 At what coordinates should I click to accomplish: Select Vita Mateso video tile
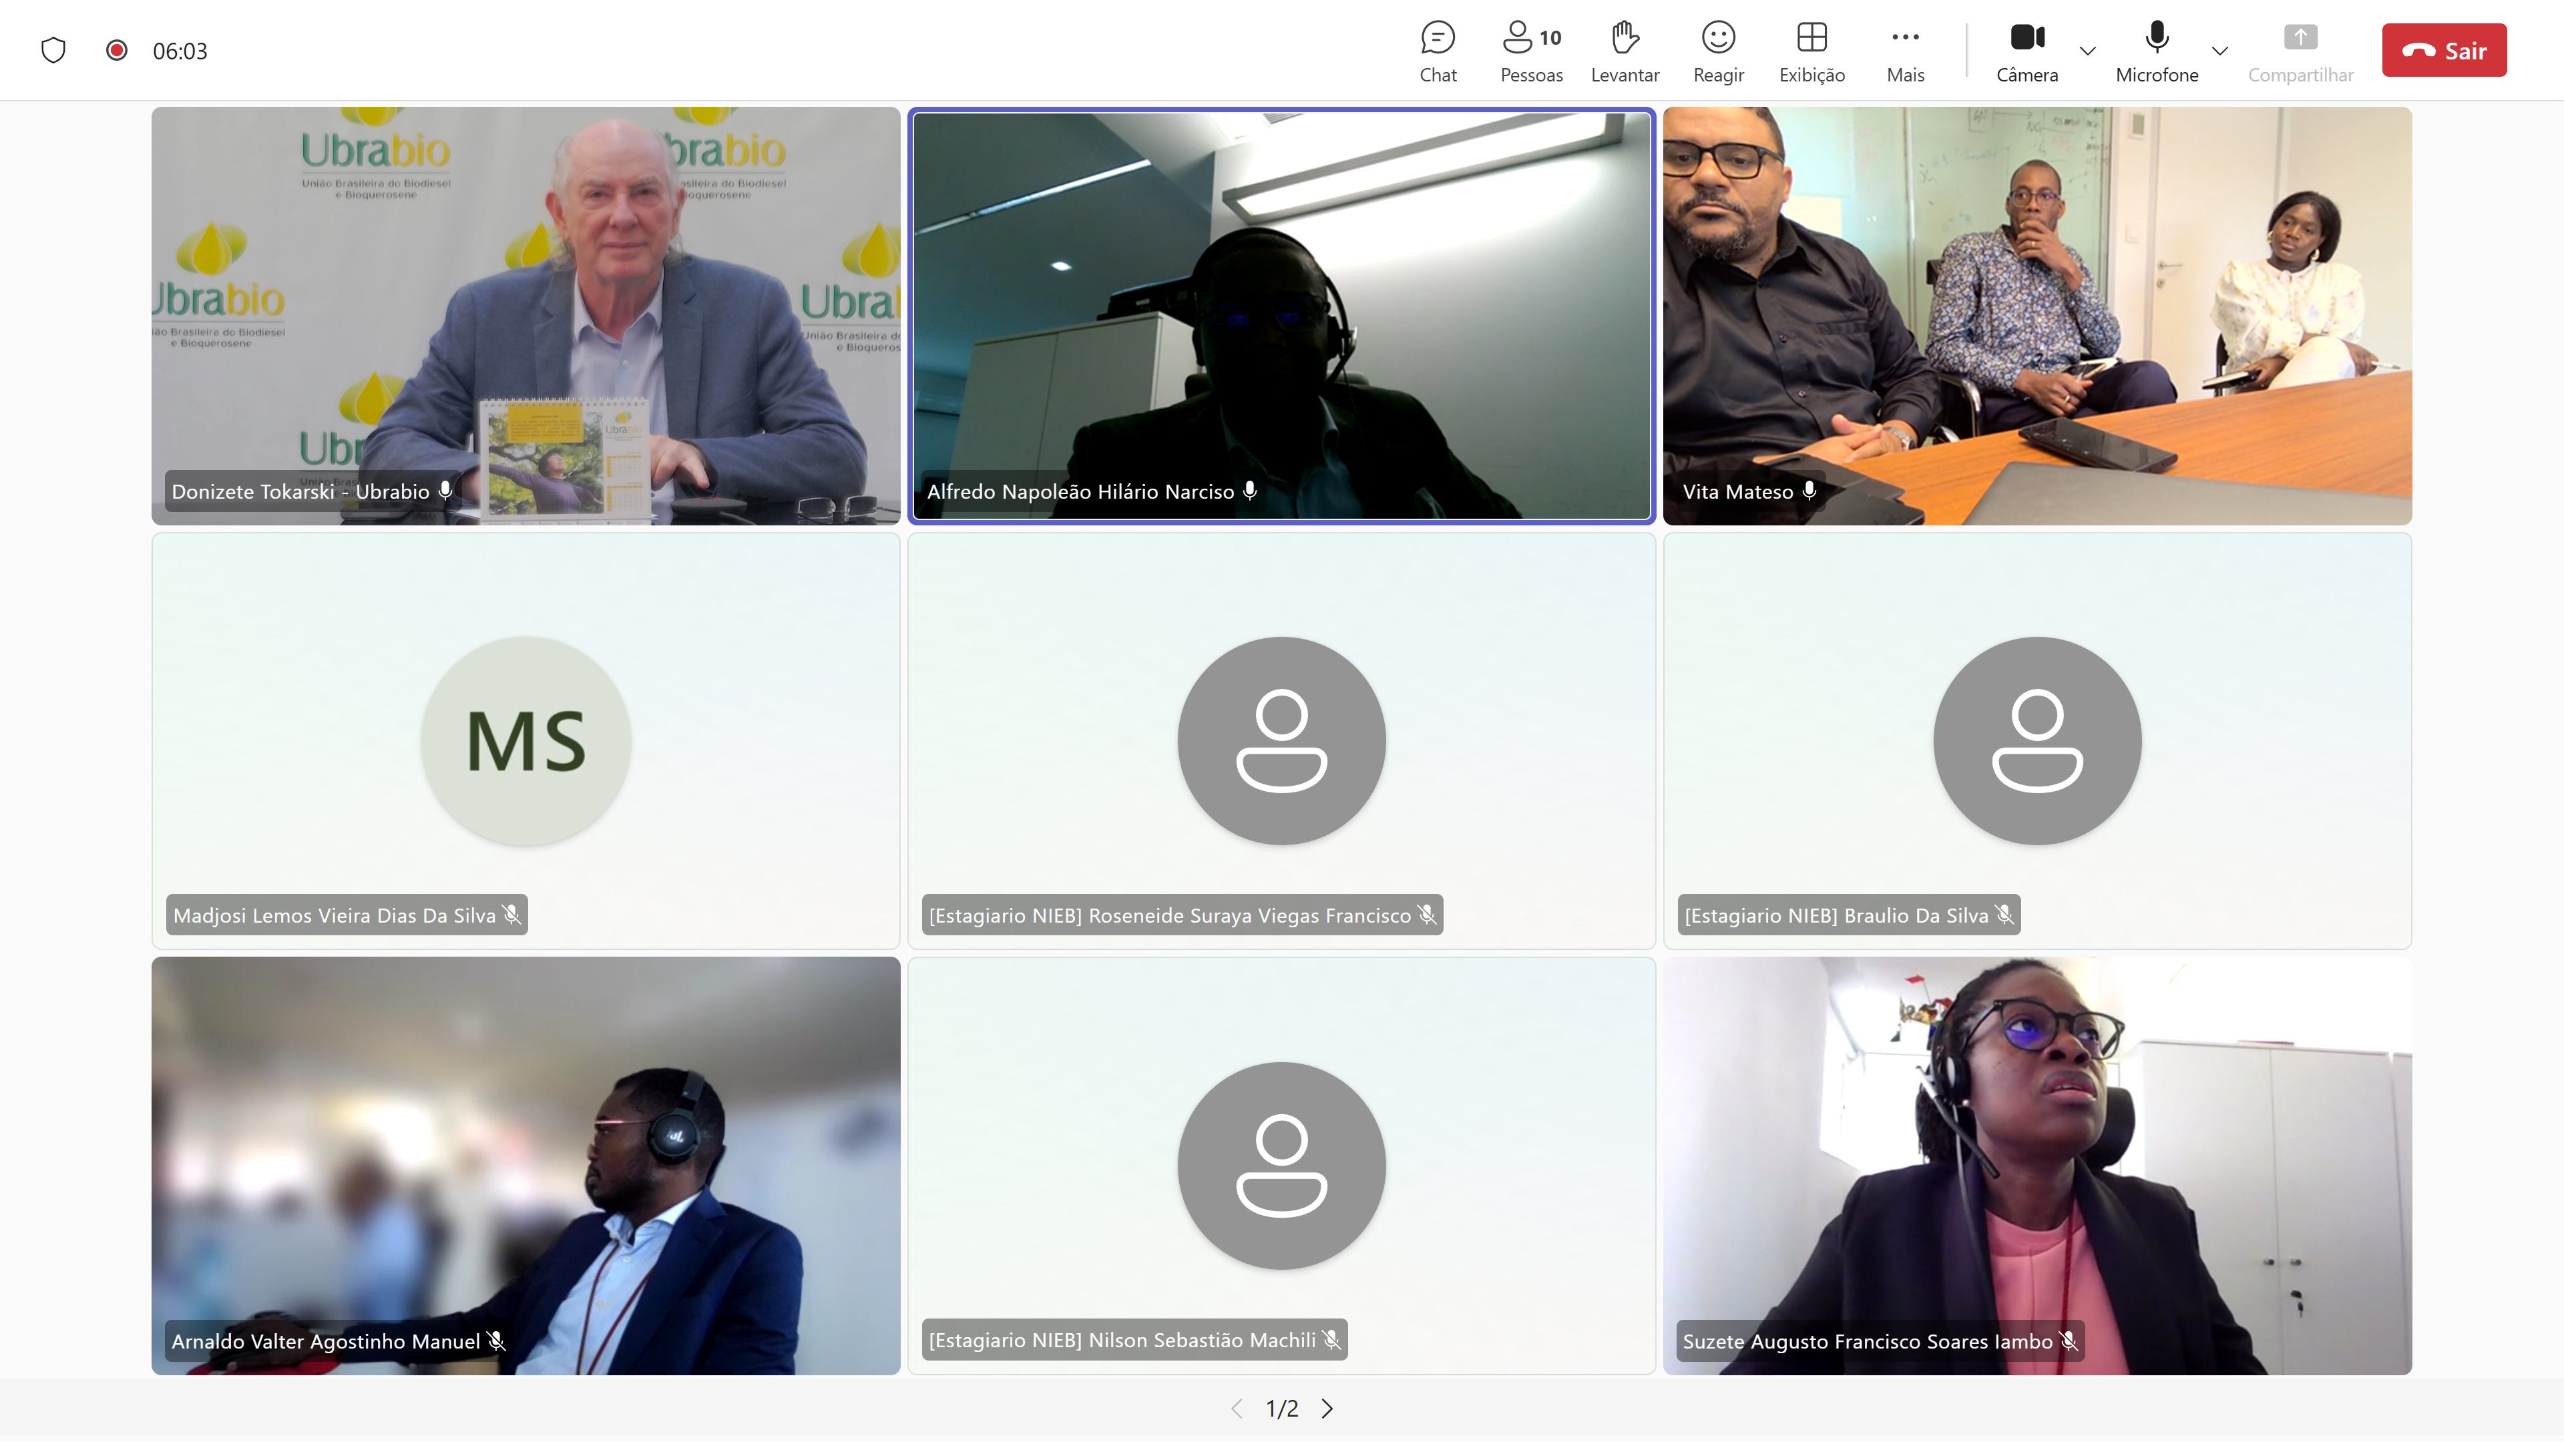2037,316
